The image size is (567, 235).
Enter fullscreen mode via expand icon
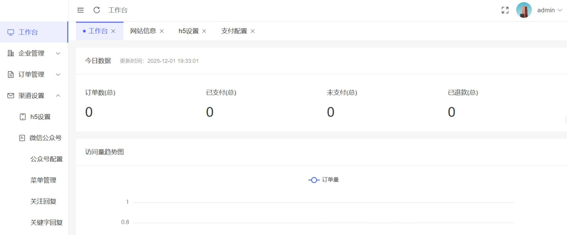505,10
